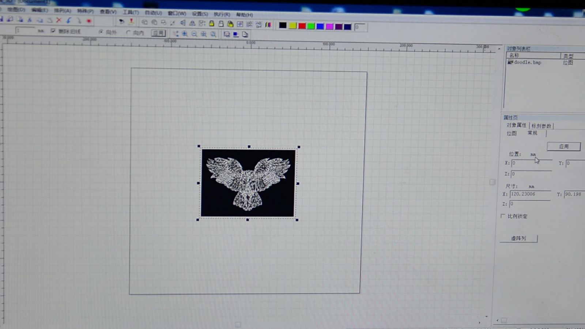Open the 帮助(H) menu
Screen dimensions: 585x329
tap(244, 15)
